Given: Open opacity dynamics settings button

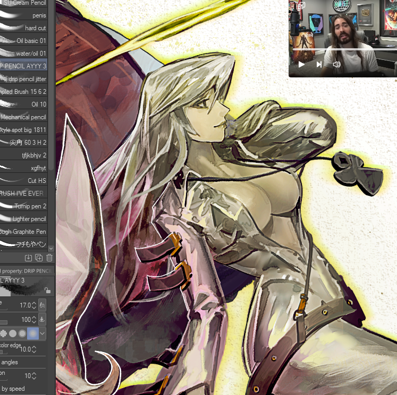Looking at the screenshot, I should (x=42, y=320).
